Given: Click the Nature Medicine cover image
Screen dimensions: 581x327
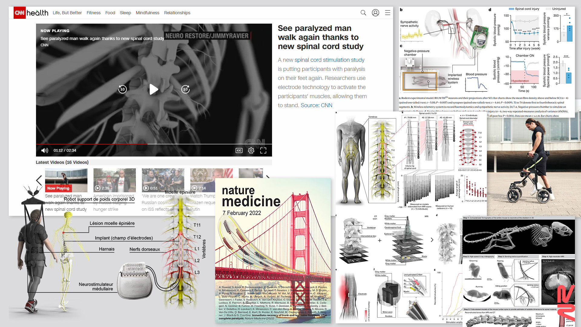Looking at the screenshot, I should coord(273,251).
